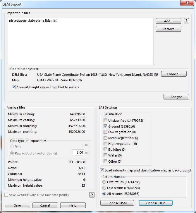Check the Water classification box

[105, 155]
